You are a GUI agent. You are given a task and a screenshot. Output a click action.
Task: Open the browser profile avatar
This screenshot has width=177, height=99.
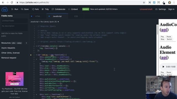170,2
